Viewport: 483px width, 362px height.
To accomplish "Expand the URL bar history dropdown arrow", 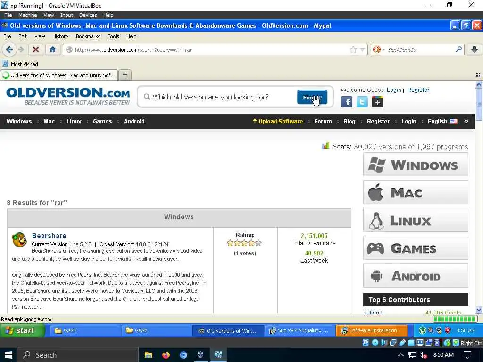I will point(363,49).
